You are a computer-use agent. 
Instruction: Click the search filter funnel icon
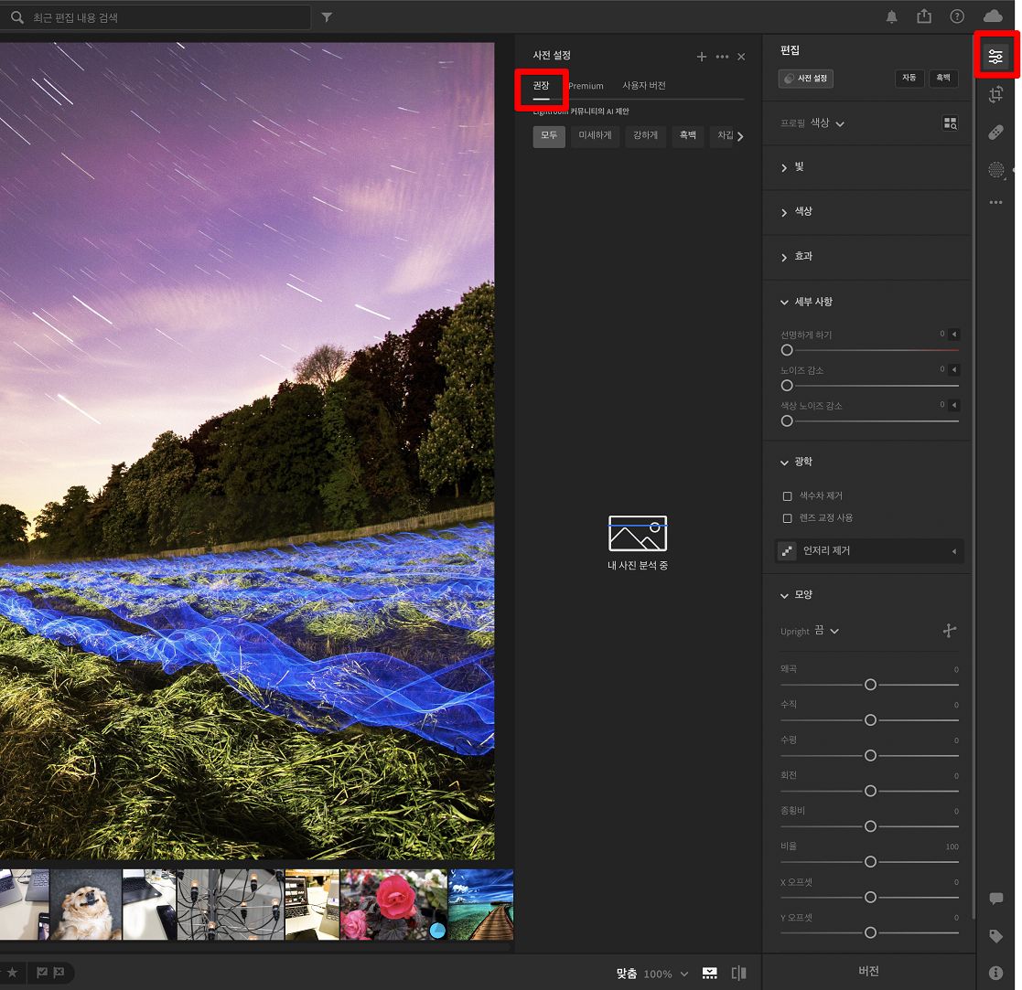328,17
